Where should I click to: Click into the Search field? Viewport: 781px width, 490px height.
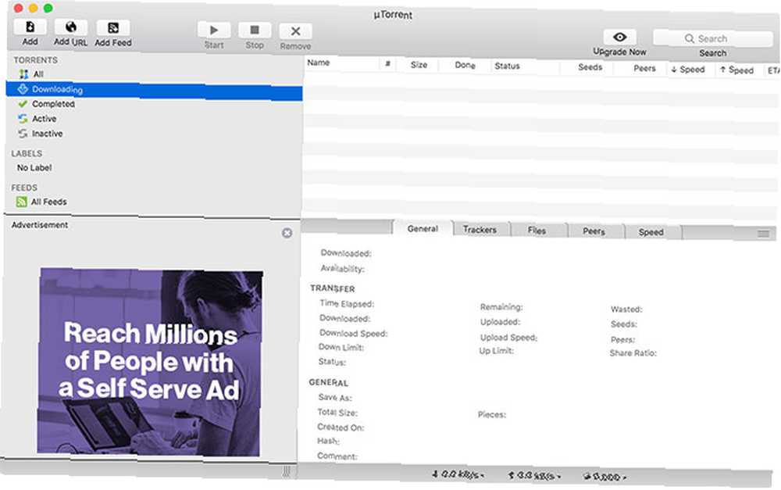coord(713,38)
